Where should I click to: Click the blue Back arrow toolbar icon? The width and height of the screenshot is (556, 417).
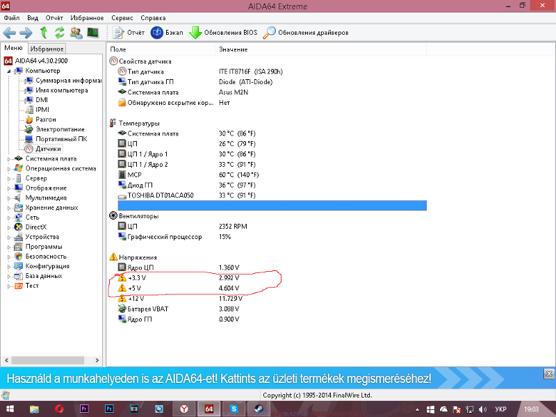(10, 33)
